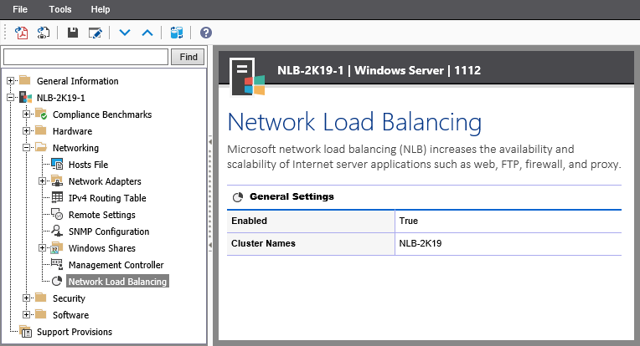Click the compare databases toolbar icon

tap(176, 33)
